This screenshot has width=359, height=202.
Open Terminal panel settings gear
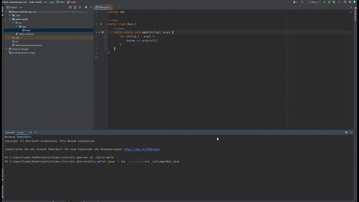point(346,132)
